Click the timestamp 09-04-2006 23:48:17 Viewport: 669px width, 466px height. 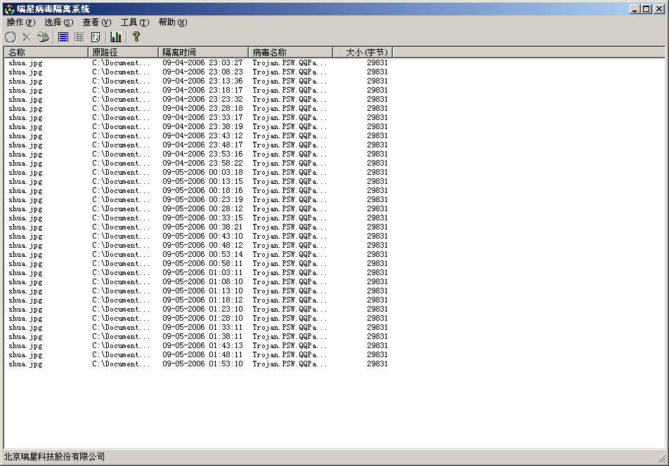click(x=202, y=145)
